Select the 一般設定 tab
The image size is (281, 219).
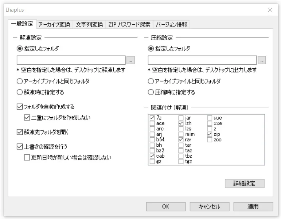coord(22,24)
